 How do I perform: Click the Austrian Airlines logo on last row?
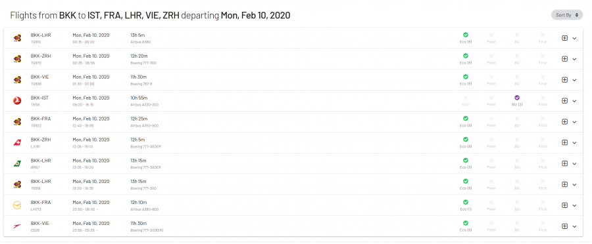pyautogui.click(x=17, y=226)
